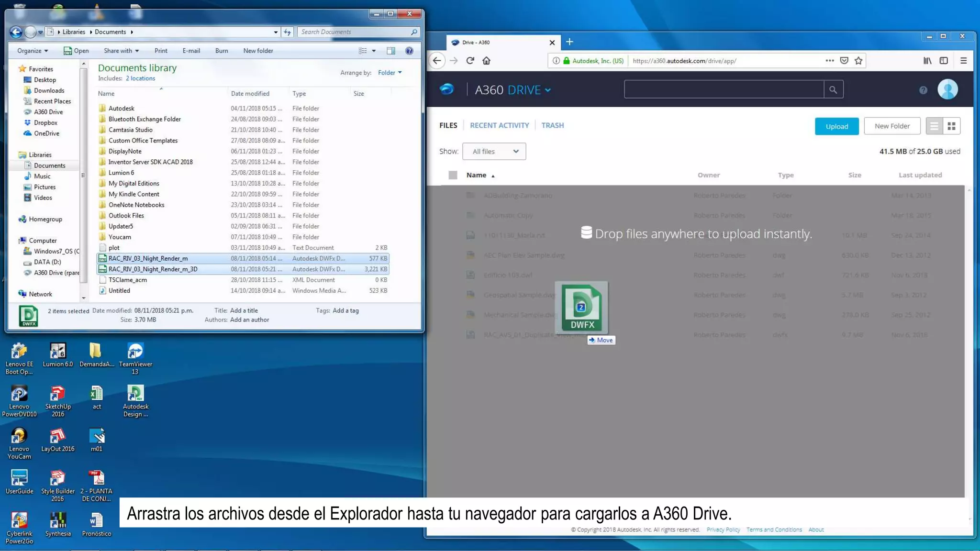Click Print in Explorer toolbar
This screenshot has height=551, width=980.
pos(161,51)
